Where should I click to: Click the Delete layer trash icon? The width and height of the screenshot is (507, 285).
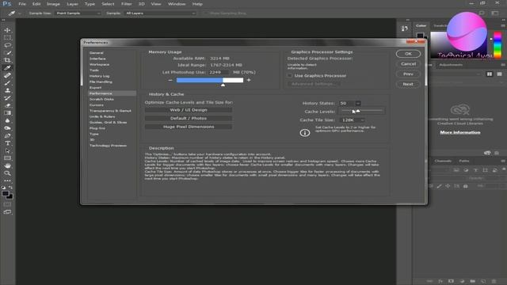494,281
